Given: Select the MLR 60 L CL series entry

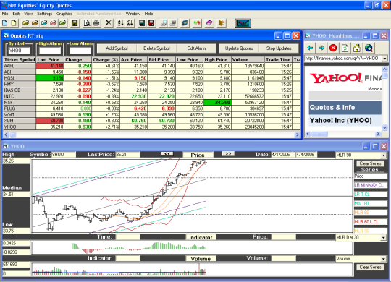Looking at the screenshot, I should 371,222.
